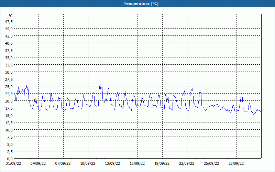Viewport: 275px width, 172px height.
Task: Select the 27,5 y-axis label
Action: click(9, 79)
